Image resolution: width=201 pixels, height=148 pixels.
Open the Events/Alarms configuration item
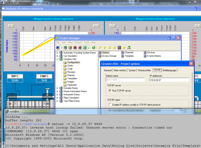click(x=152, y=56)
